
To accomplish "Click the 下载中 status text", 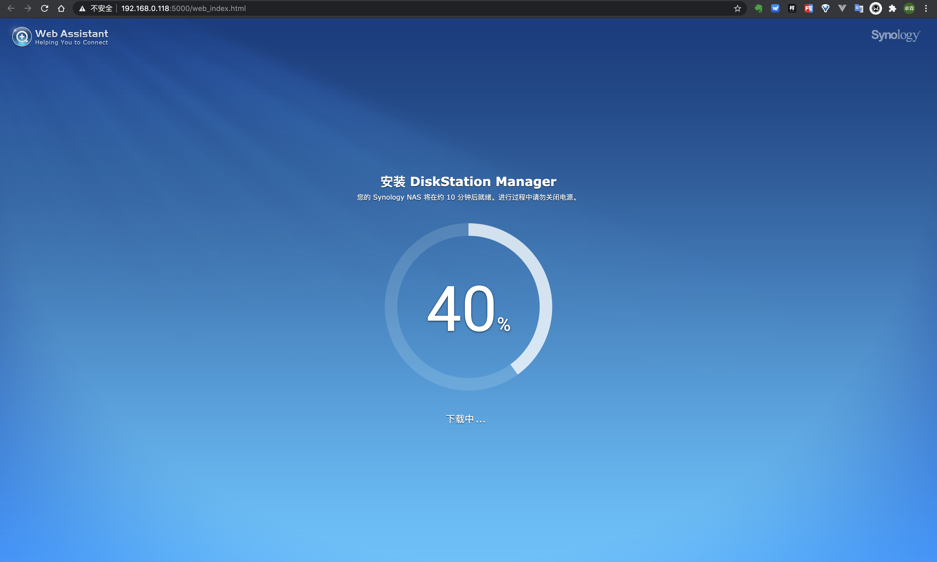I will pos(466,419).
